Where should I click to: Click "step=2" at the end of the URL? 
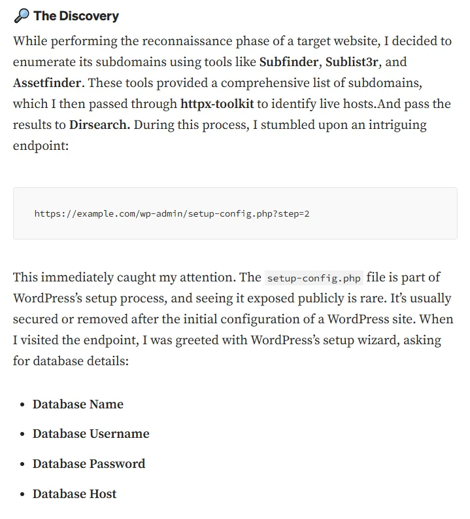294,213
